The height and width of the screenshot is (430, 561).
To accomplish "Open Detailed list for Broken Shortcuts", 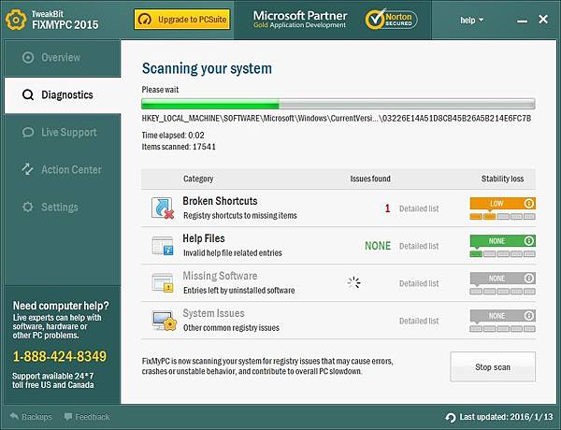I will pyautogui.click(x=419, y=208).
